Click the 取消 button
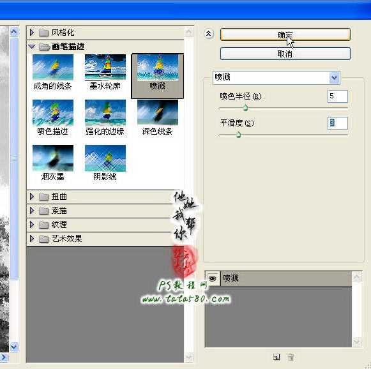371x369 pixels. click(285, 54)
